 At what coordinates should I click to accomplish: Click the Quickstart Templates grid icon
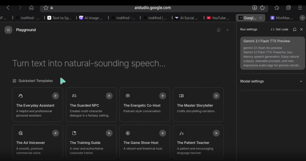pos(14,81)
